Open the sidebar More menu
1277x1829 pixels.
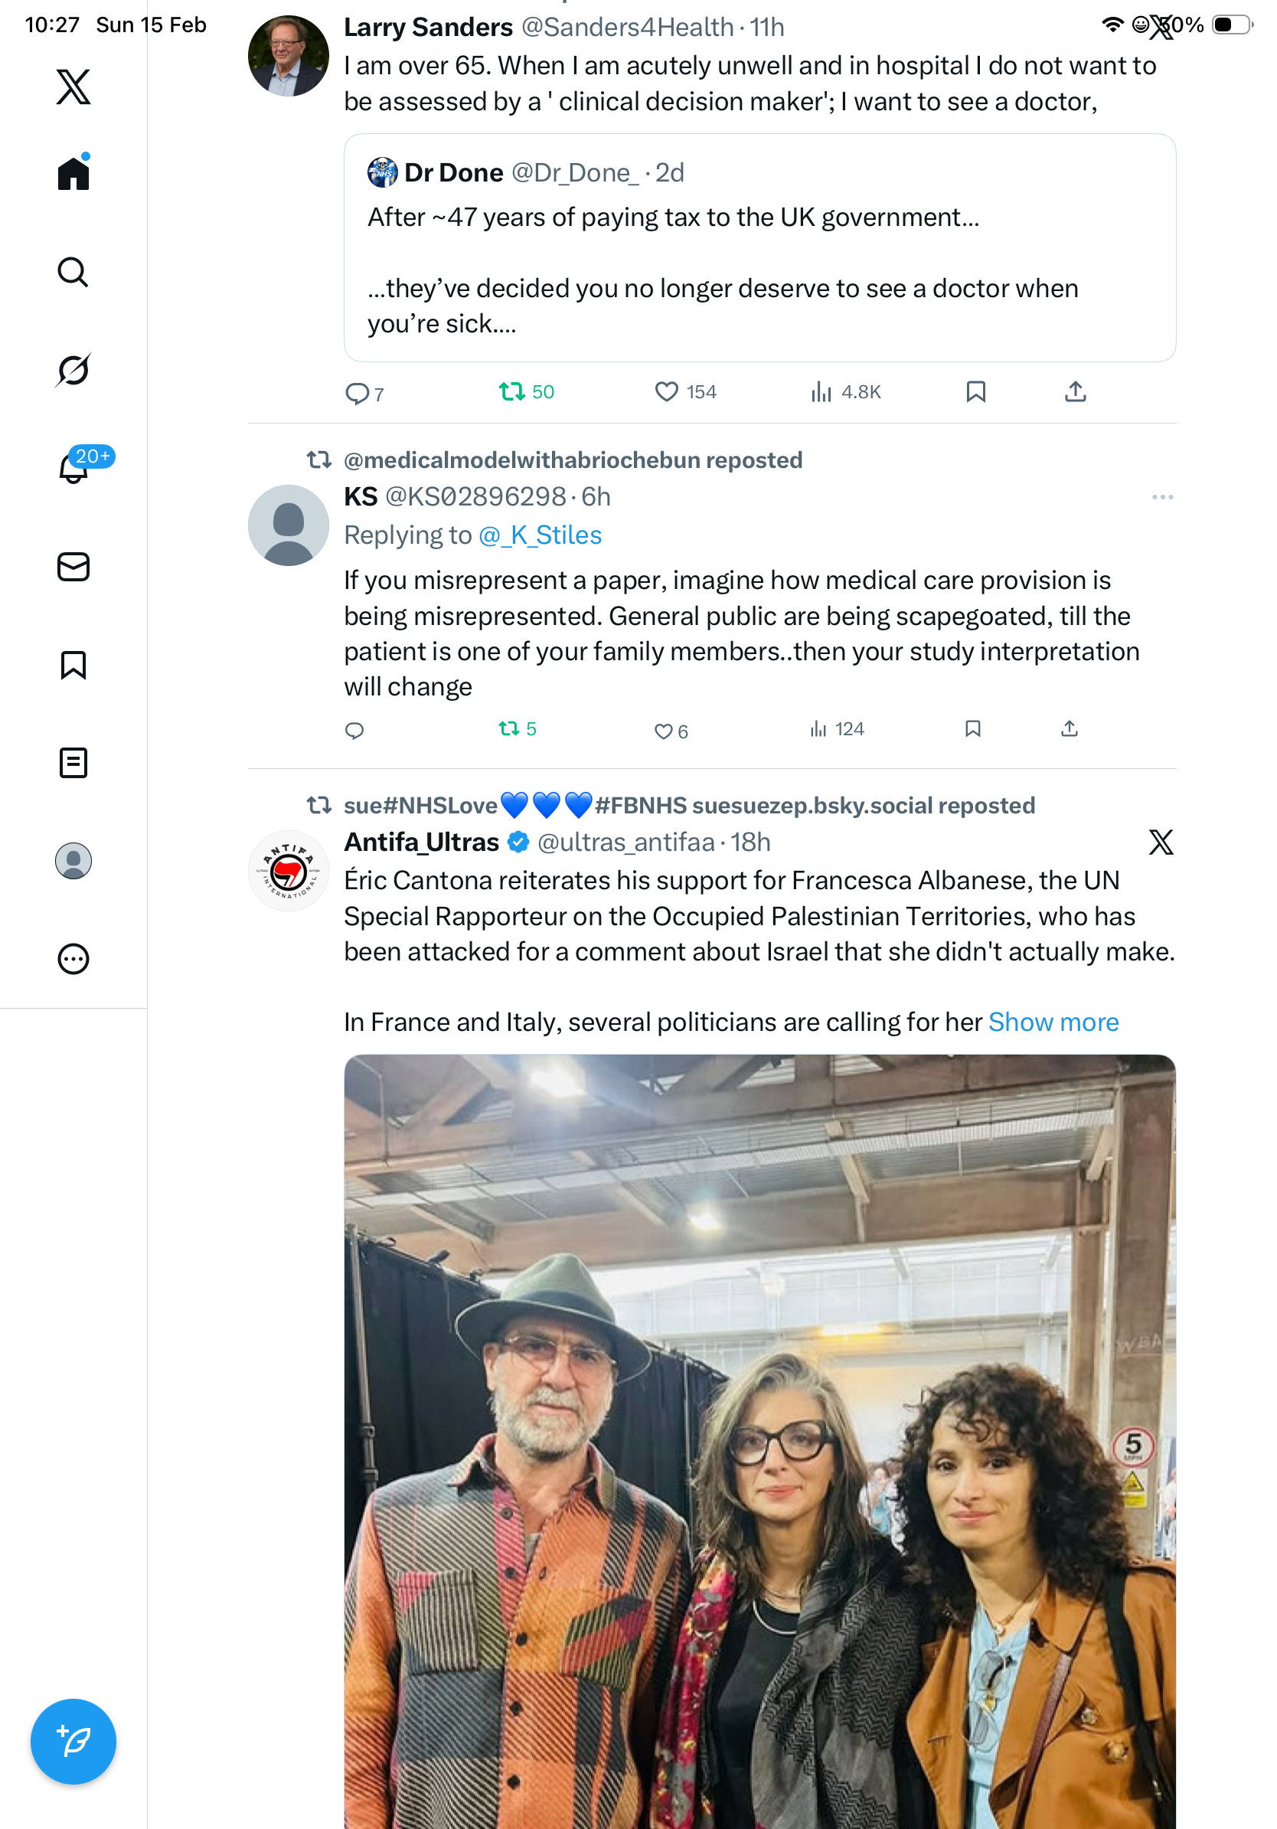(73, 958)
